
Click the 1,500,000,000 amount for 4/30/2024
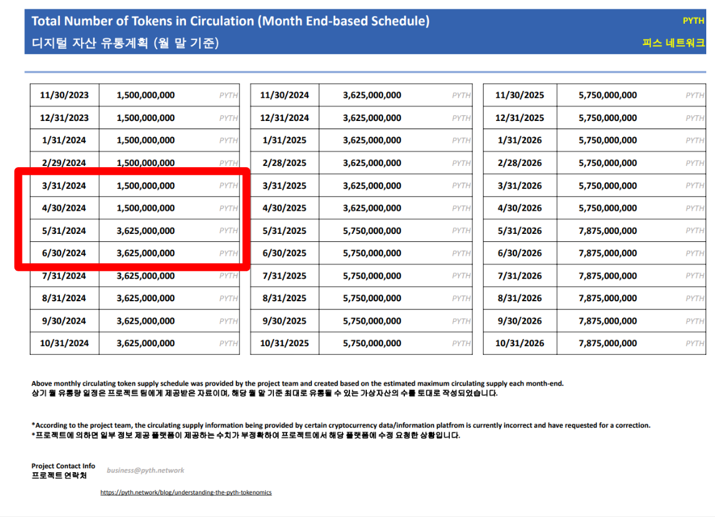pyautogui.click(x=145, y=208)
